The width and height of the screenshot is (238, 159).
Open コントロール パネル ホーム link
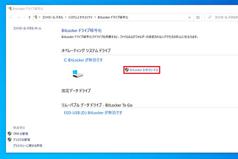(27, 29)
